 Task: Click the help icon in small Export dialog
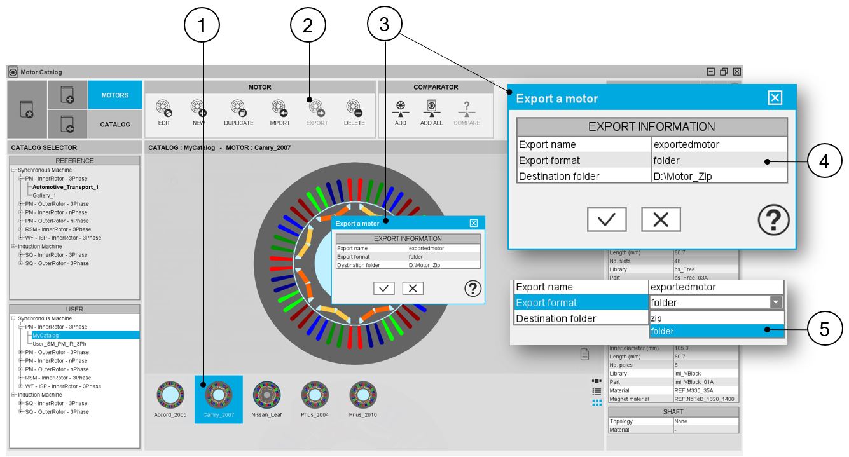[473, 289]
